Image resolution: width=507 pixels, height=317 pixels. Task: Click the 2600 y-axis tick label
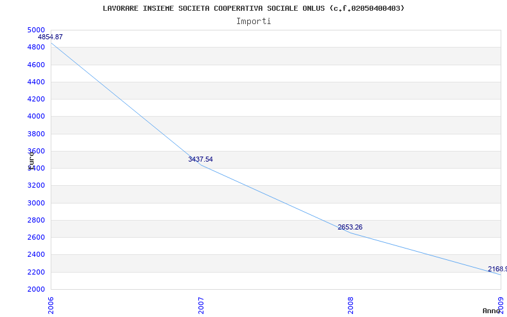[36, 237]
